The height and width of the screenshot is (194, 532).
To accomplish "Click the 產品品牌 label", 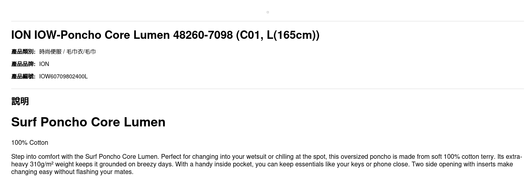I will (x=23, y=64).
